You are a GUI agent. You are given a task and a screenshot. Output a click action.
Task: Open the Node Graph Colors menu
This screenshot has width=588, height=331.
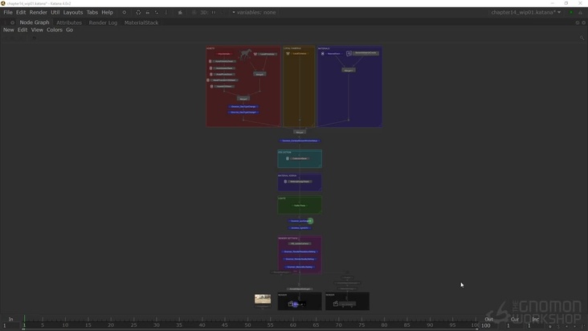coord(55,30)
